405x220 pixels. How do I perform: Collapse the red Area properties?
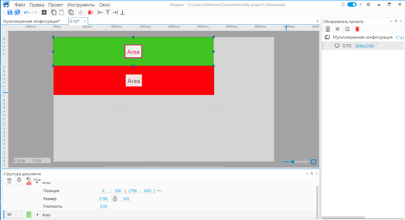click(x=37, y=183)
